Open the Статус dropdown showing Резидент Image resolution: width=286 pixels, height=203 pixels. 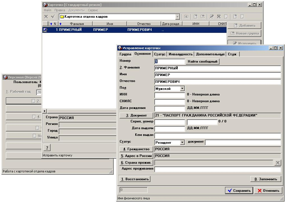tap(182, 143)
